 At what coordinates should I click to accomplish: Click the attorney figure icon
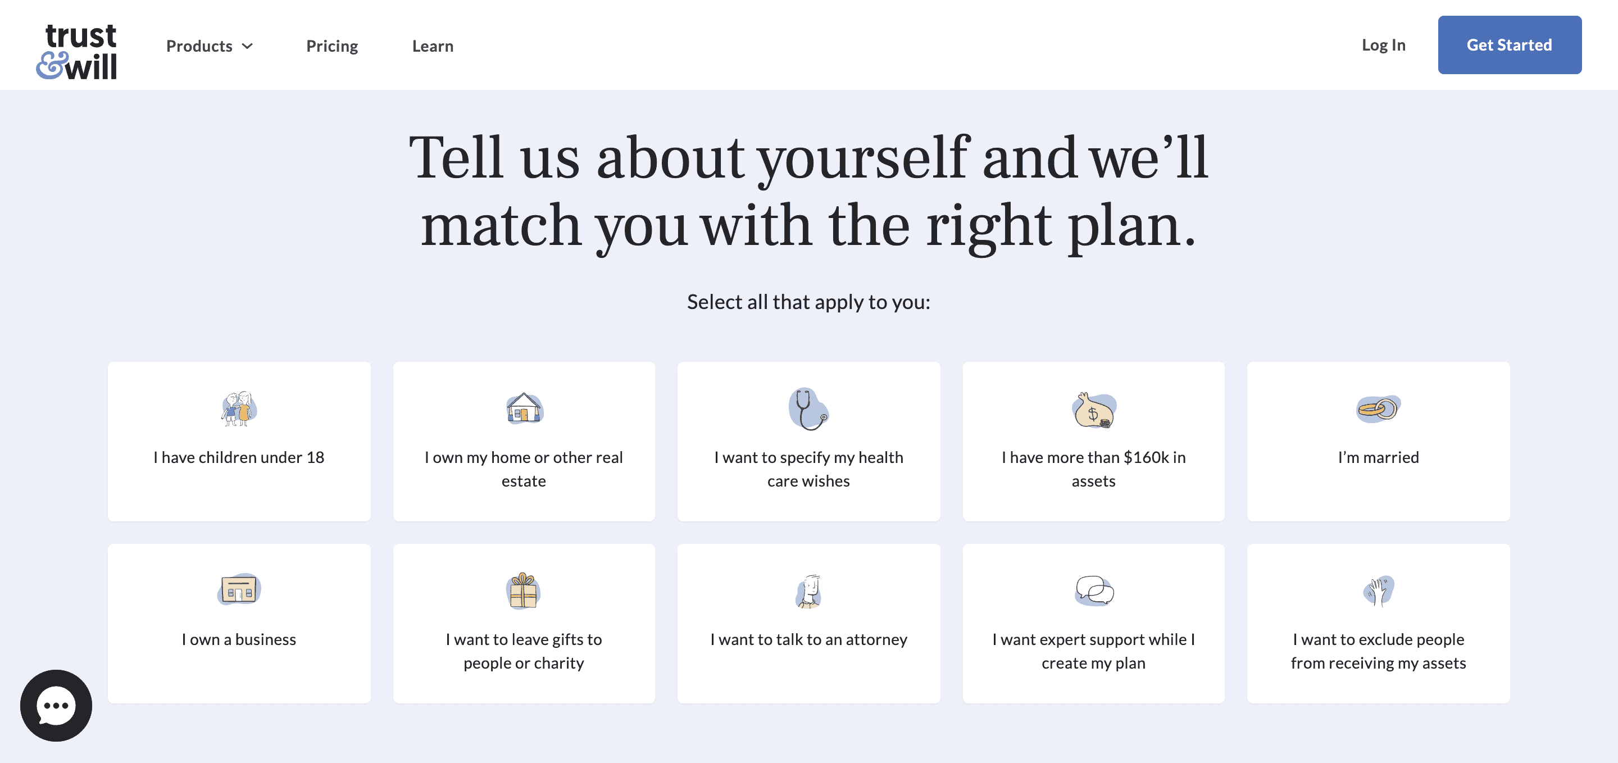click(x=809, y=591)
